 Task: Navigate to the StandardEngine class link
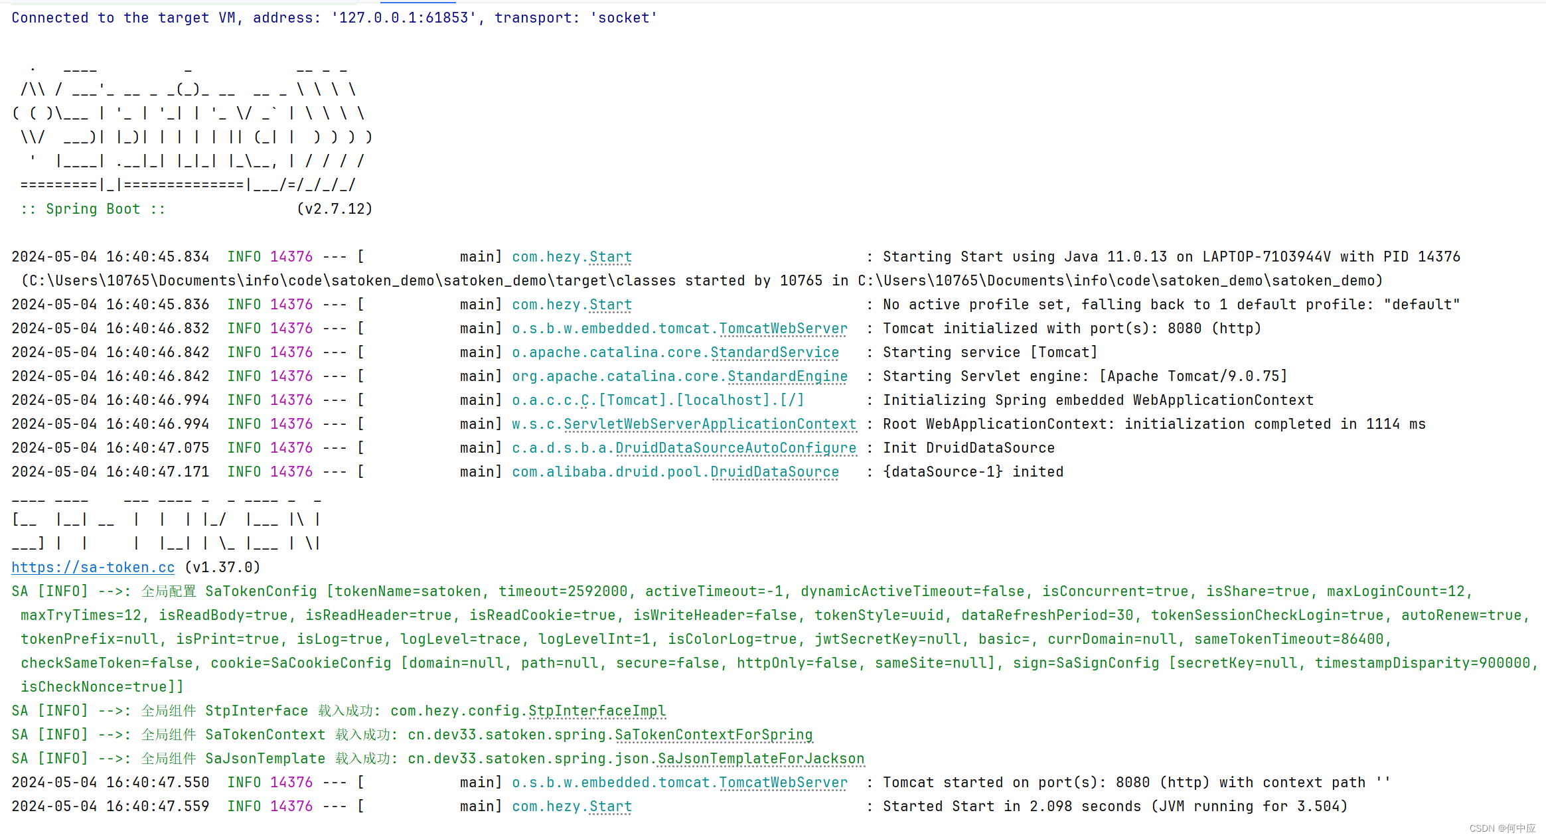click(787, 376)
